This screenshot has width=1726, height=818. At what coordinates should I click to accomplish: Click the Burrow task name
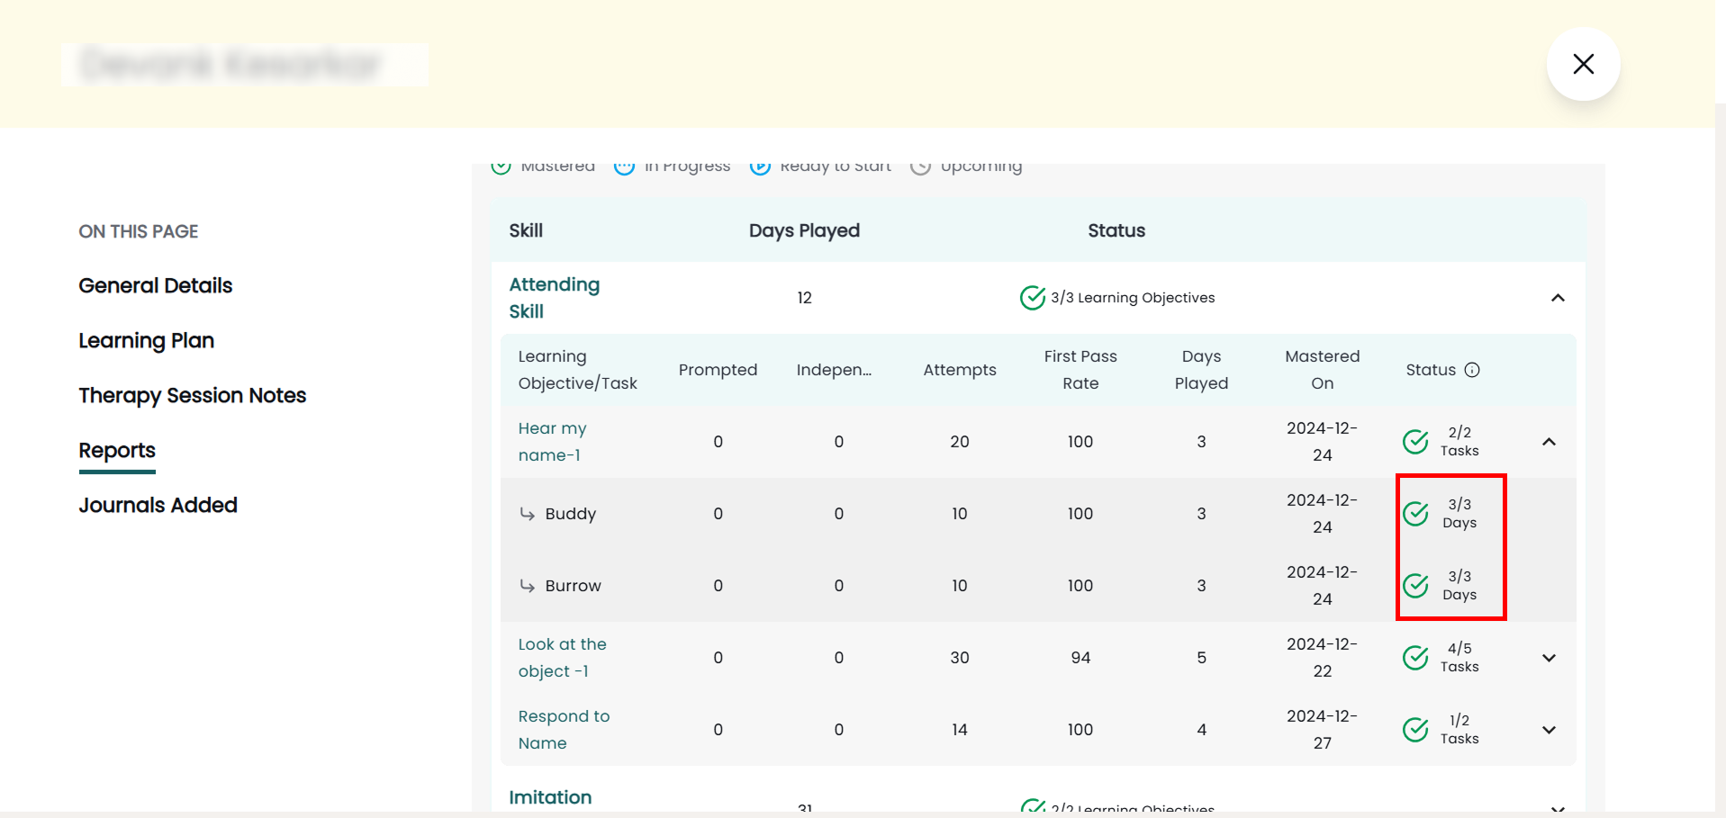(x=573, y=586)
